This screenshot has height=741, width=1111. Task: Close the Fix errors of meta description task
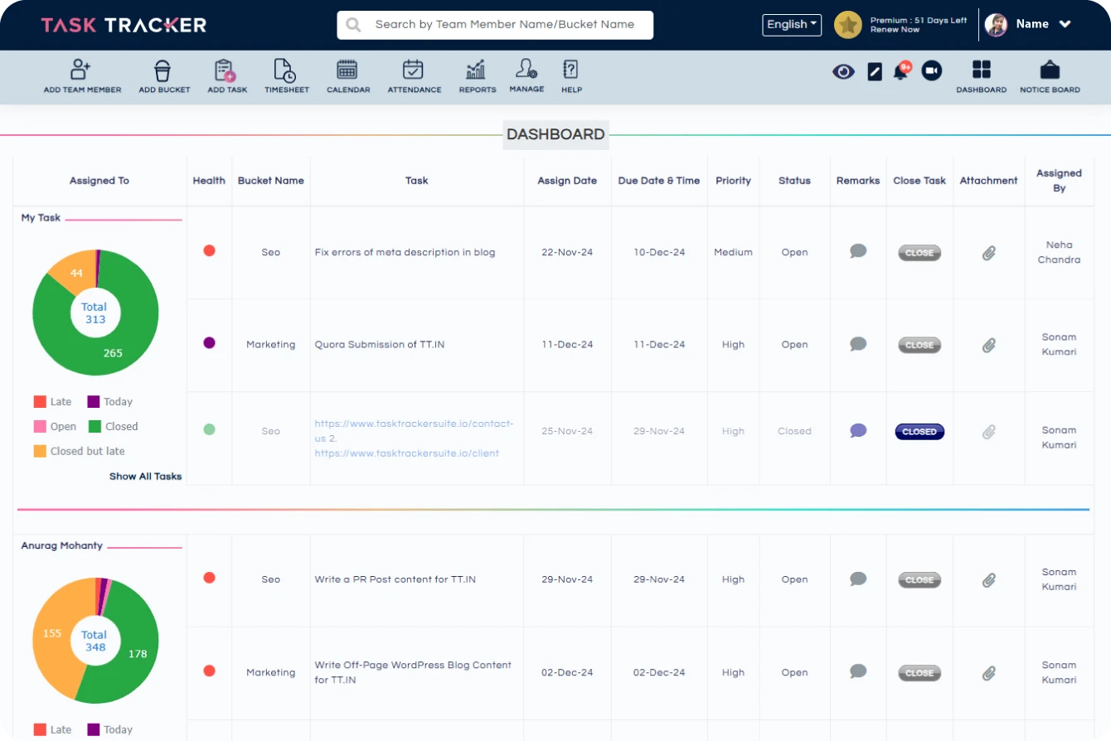(919, 253)
